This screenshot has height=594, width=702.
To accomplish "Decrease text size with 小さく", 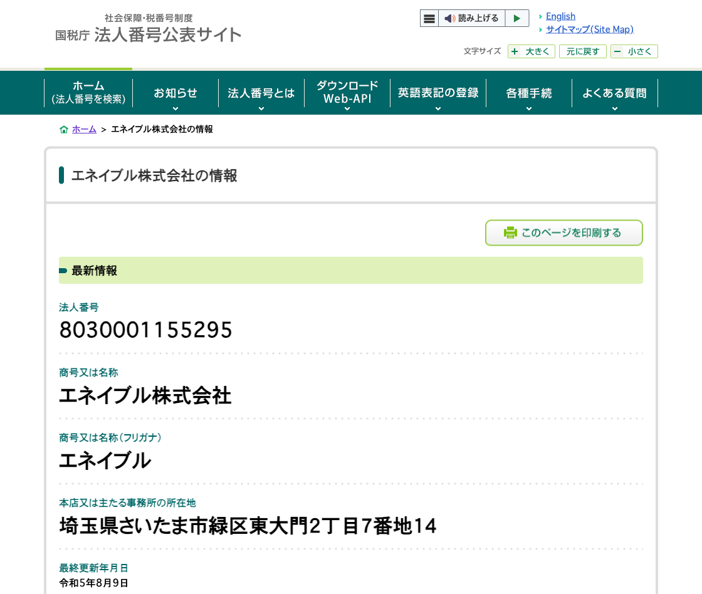I will 634,51.
